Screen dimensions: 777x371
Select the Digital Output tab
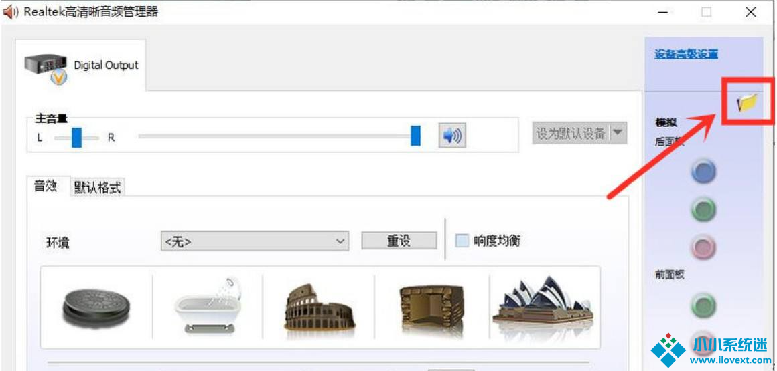point(81,66)
